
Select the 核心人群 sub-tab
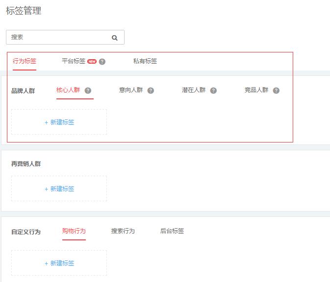point(68,90)
